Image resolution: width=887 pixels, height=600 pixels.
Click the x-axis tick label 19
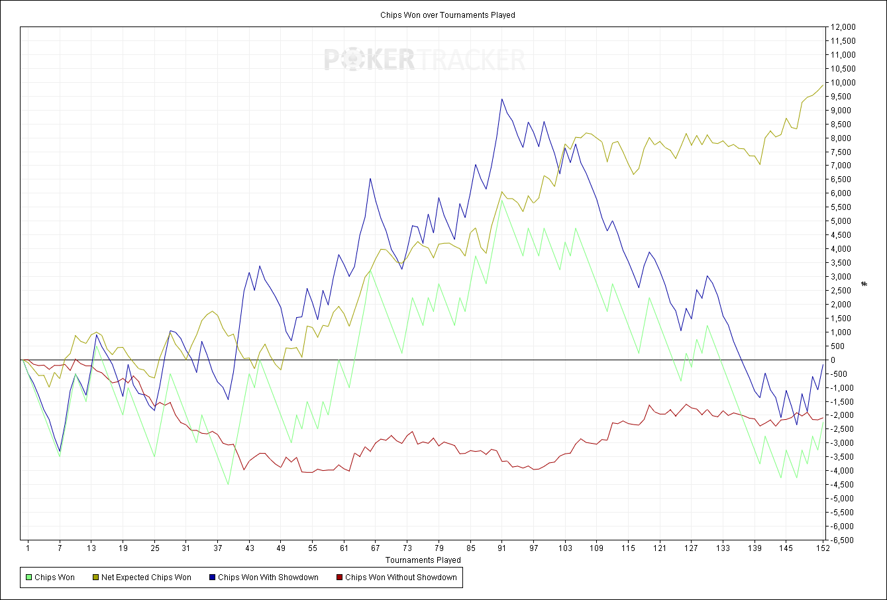tap(123, 549)
